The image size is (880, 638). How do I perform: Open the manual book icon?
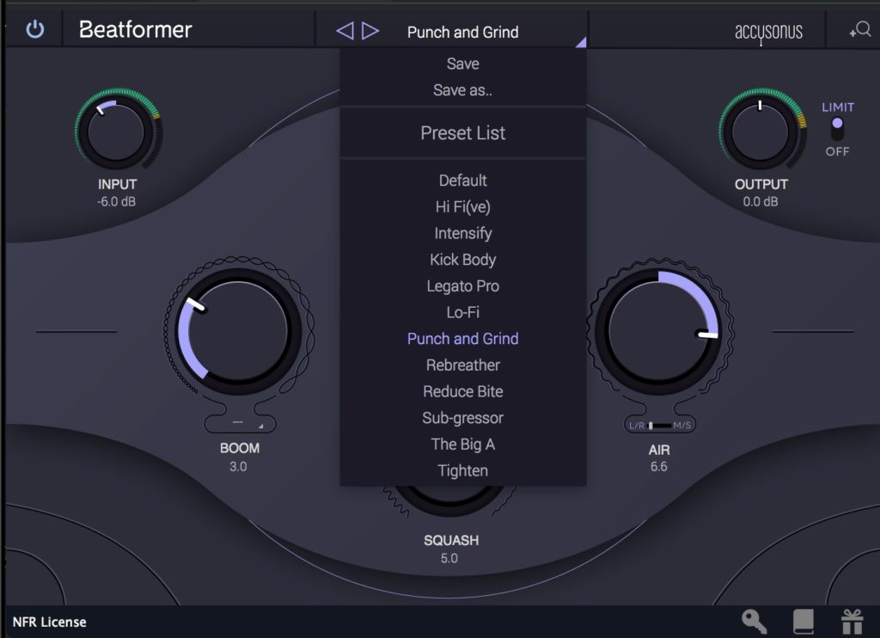pos(804,622)
